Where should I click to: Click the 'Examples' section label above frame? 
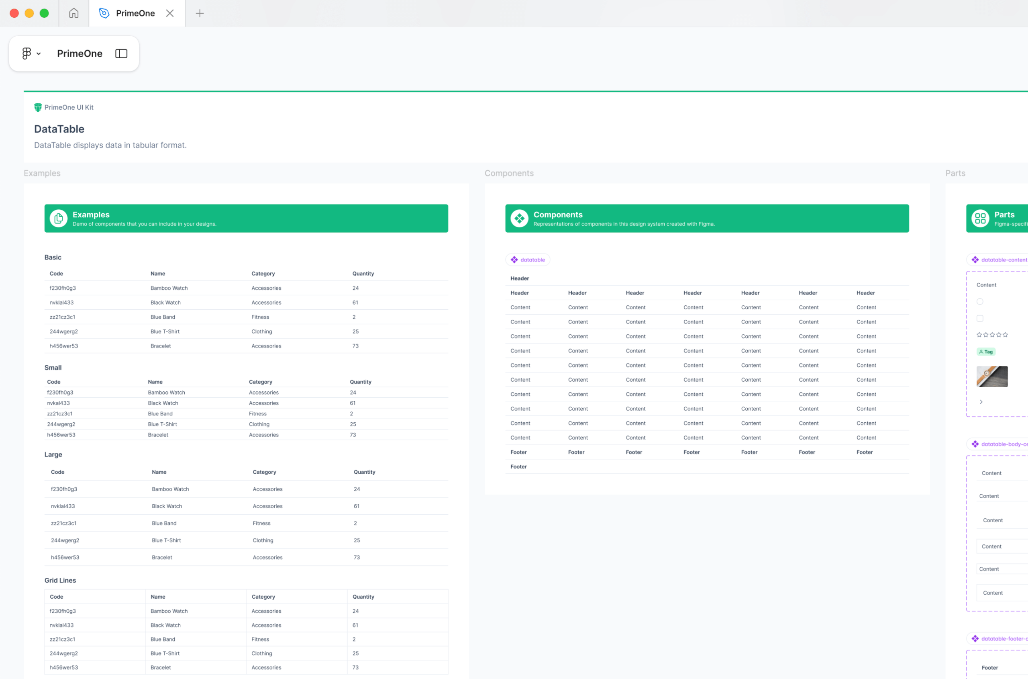click(42, 173)
